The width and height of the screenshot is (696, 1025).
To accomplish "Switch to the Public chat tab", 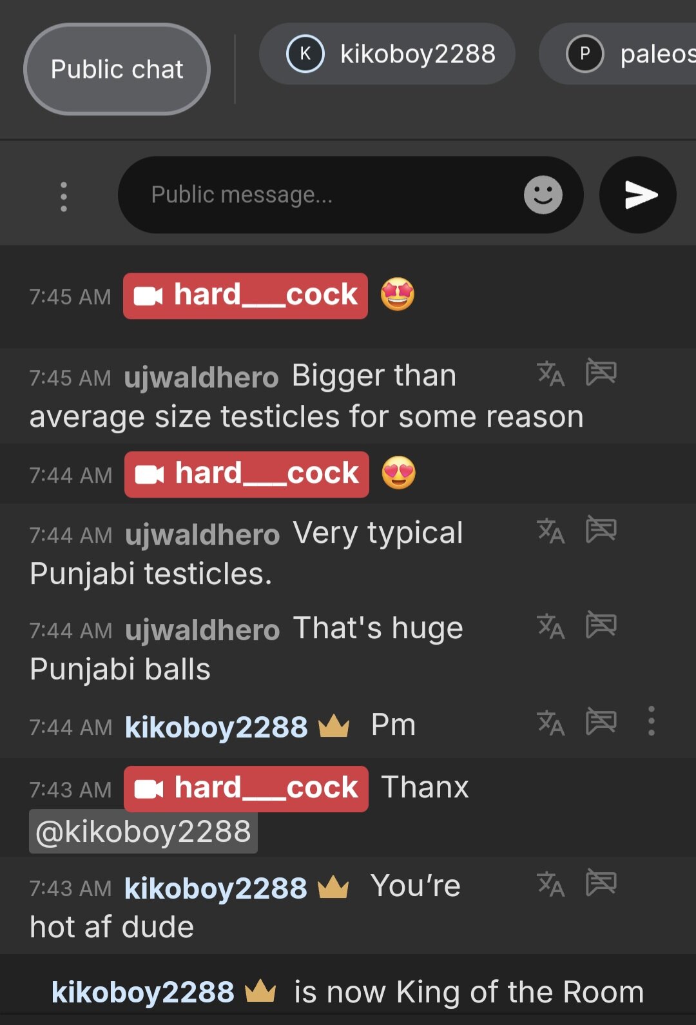I will coord(117,69).
